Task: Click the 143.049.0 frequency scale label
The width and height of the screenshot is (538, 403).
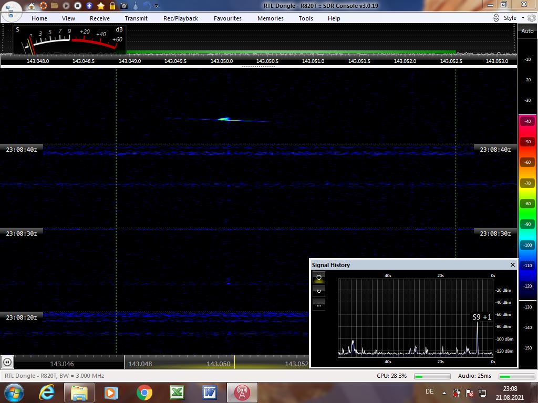Action: (130, 61)
